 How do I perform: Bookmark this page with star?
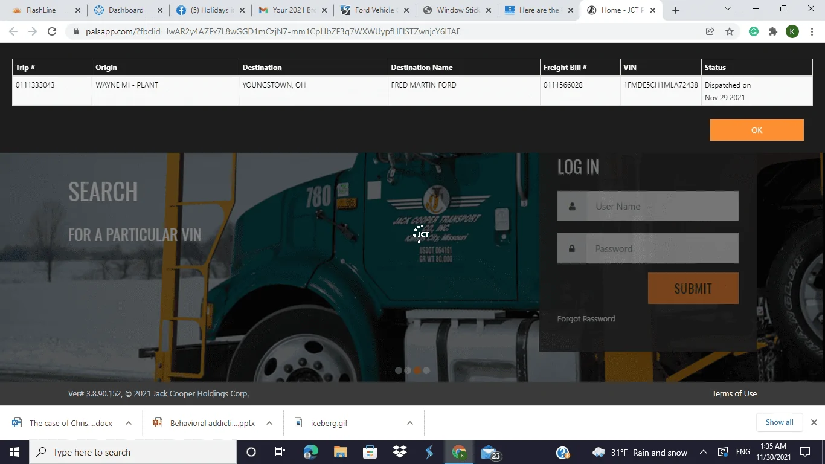(730, 31)
